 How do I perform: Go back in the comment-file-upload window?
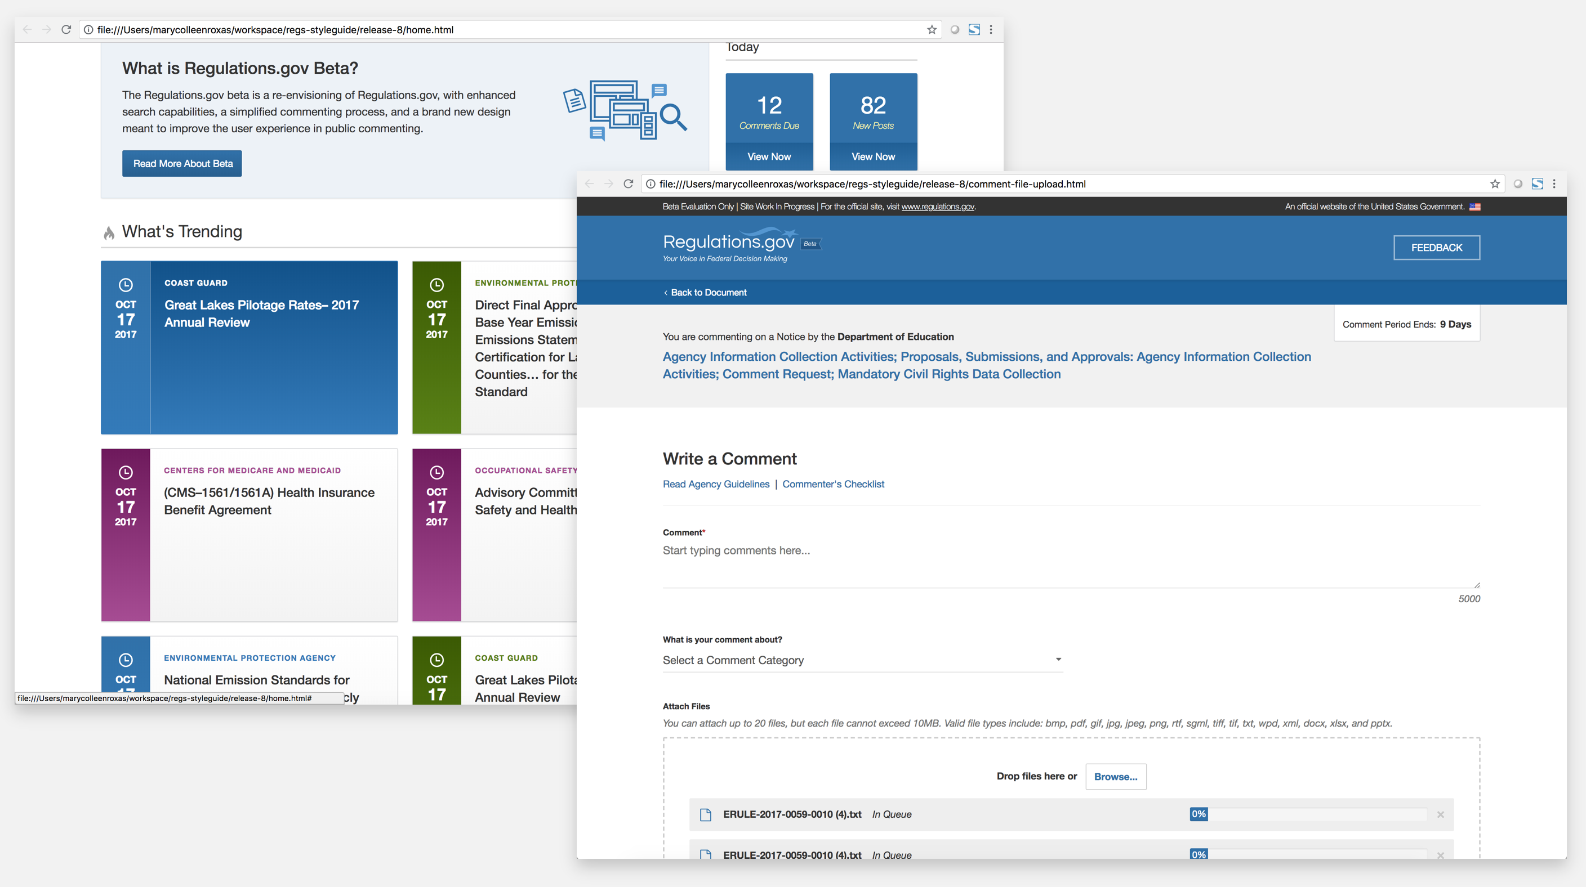pyautogui.click(x=589, y=184)
